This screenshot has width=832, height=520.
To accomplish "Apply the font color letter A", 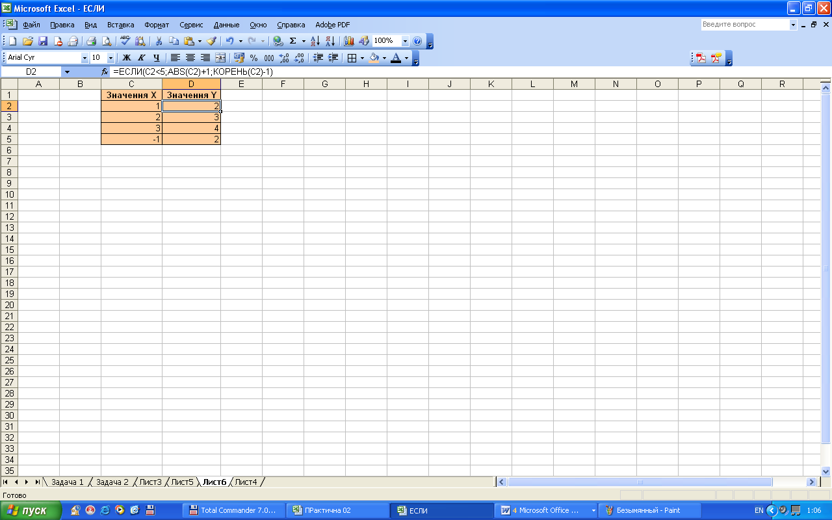I will (x=396, y=58).
